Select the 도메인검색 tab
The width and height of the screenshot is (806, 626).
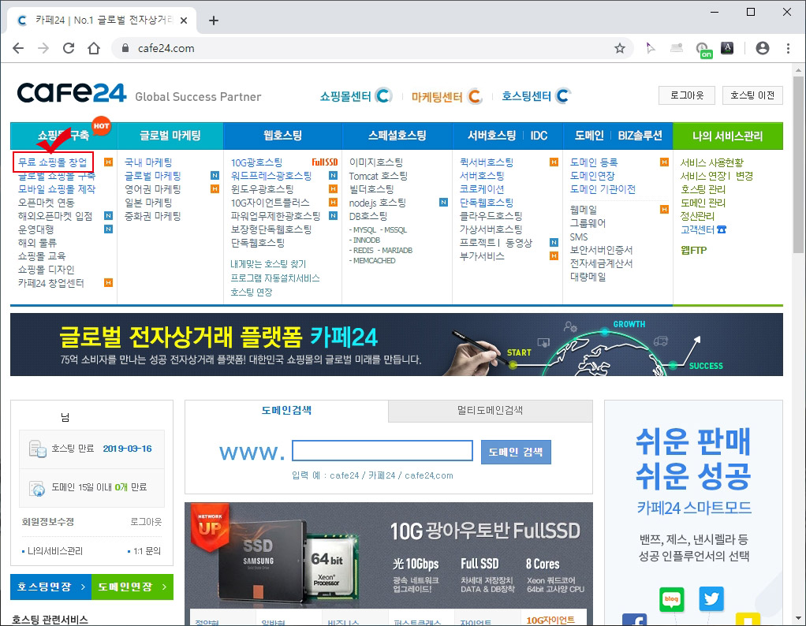[x=286, y=410]
